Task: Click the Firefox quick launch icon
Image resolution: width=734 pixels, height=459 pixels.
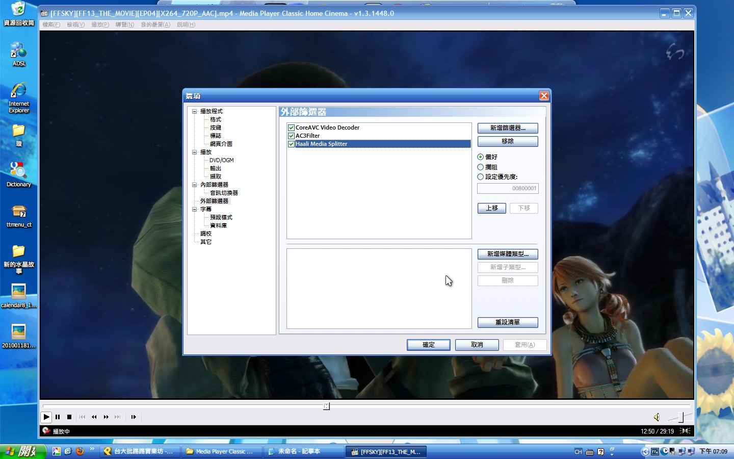Action: [80, 451]
